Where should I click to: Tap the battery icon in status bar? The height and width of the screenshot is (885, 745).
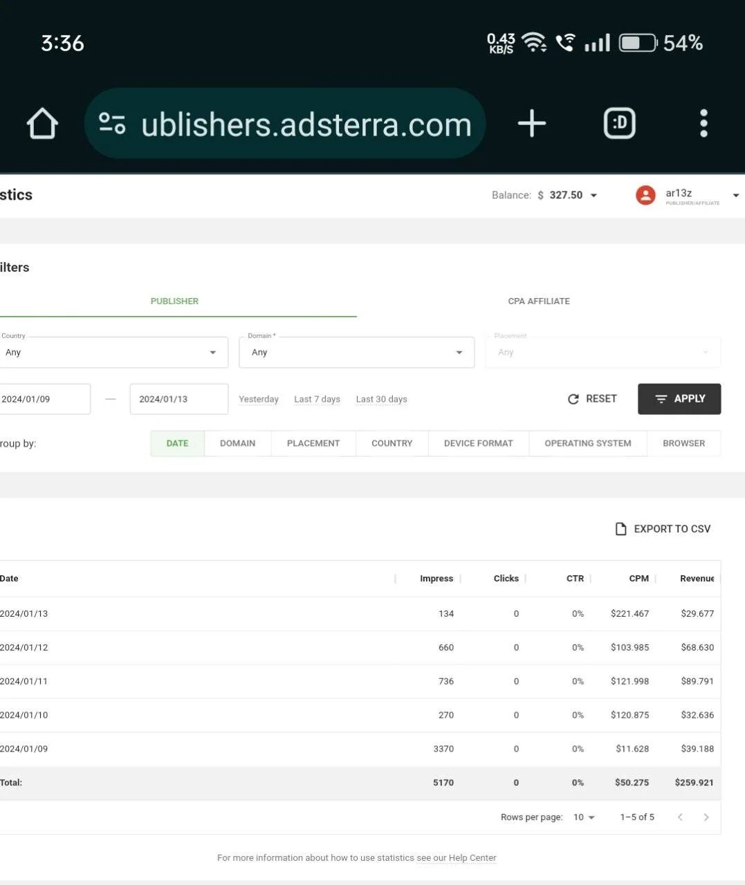coord(638,43)
